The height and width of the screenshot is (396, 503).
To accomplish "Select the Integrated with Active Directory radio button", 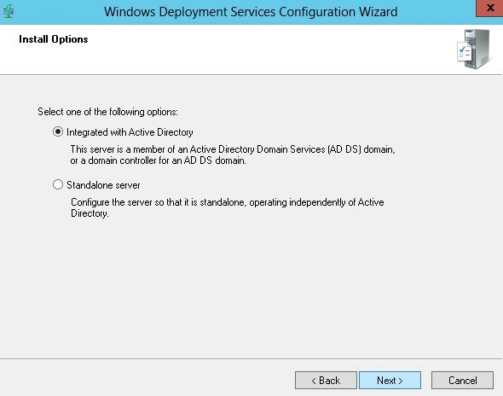I will [58, 131].
